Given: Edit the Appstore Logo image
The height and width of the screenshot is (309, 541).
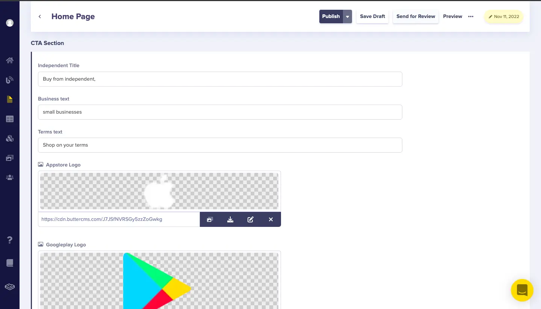Looking at the screenshot, I should pyautogui.click(x=251, y=219).
